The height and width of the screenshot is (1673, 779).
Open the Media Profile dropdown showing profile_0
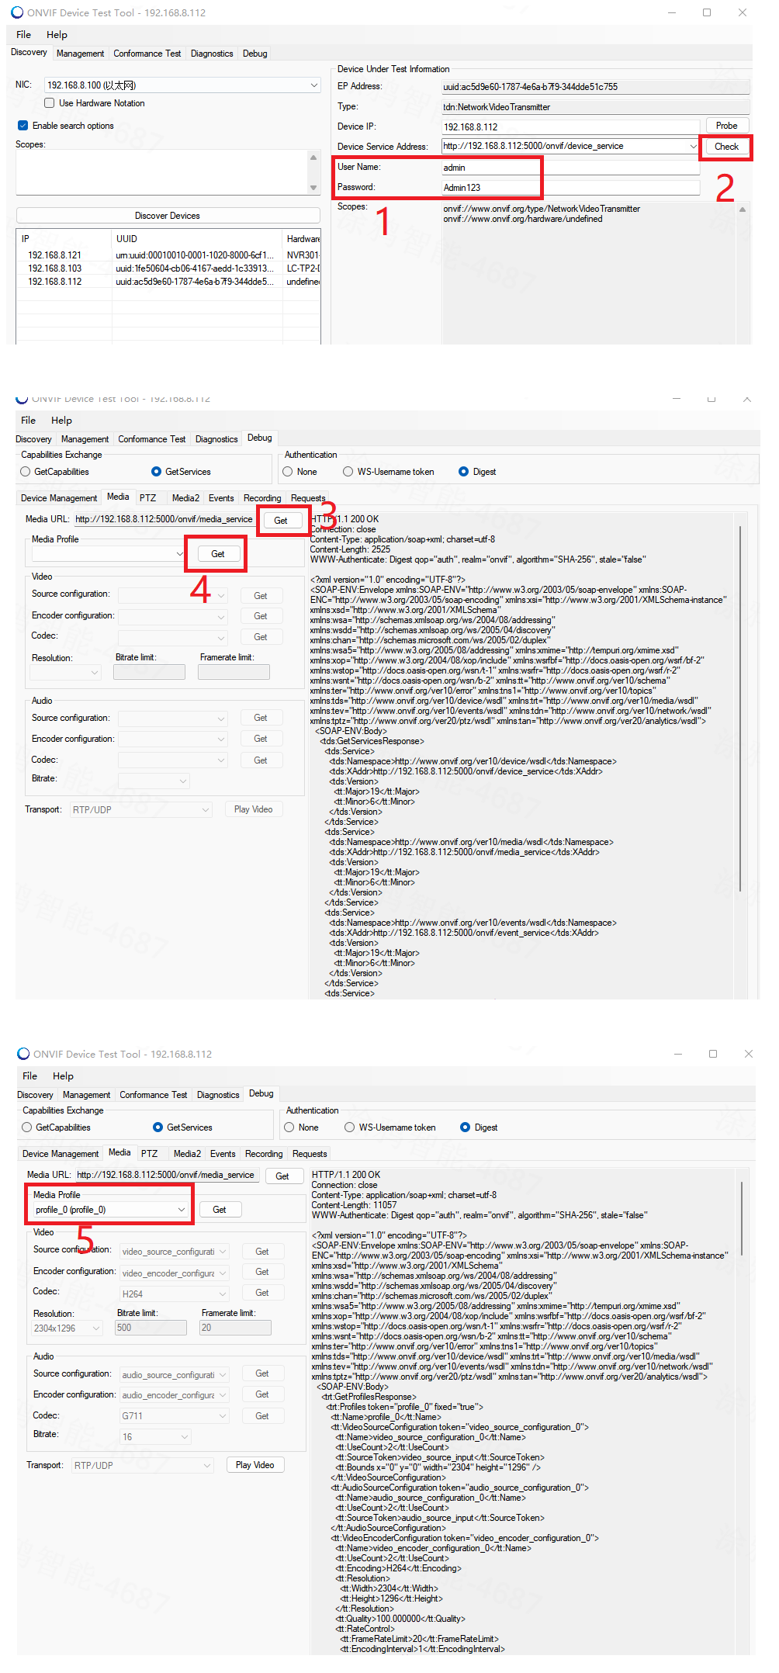click(x=110, y=1210)
